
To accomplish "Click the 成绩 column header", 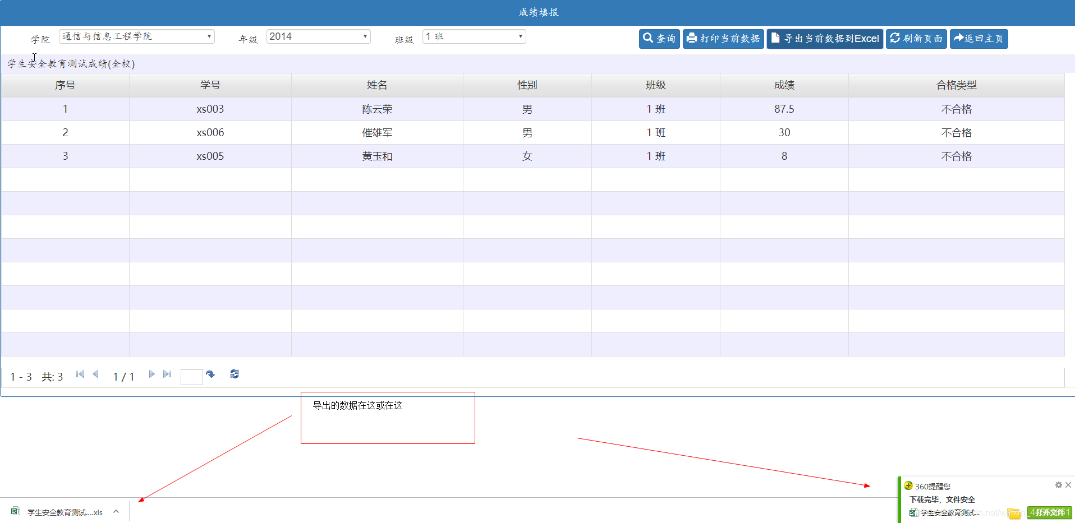I will tap(784, 85).
